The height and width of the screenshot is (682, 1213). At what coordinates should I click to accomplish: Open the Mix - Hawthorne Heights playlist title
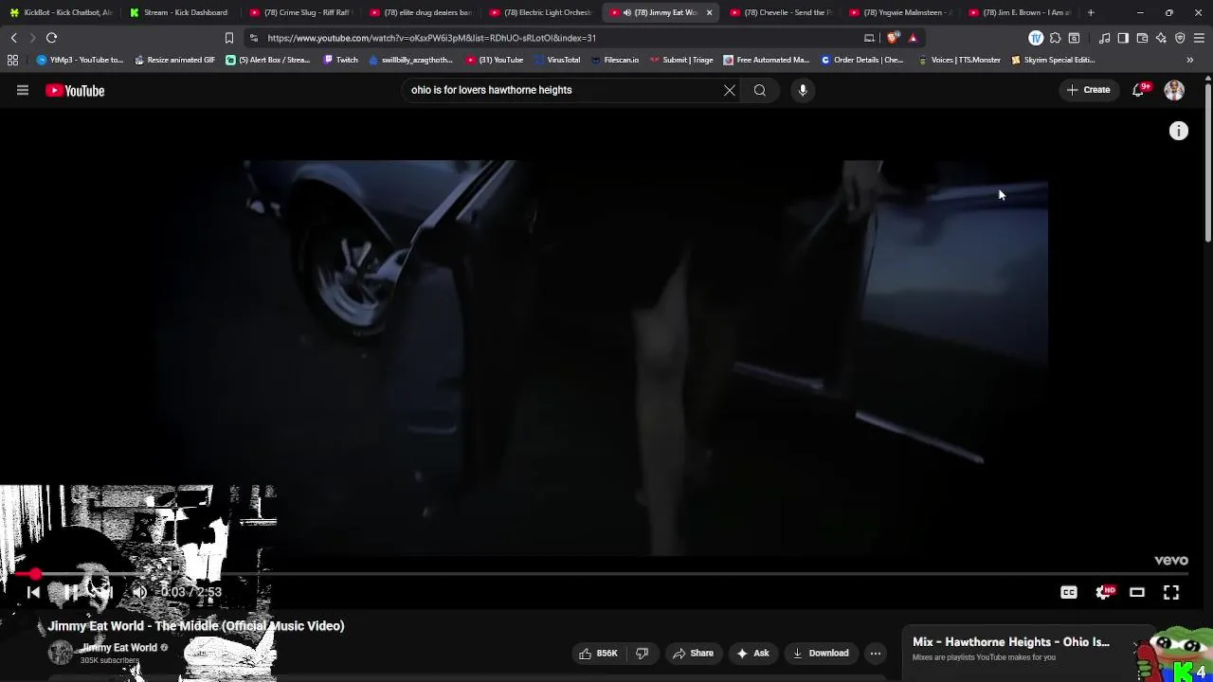coord(1010,642)
